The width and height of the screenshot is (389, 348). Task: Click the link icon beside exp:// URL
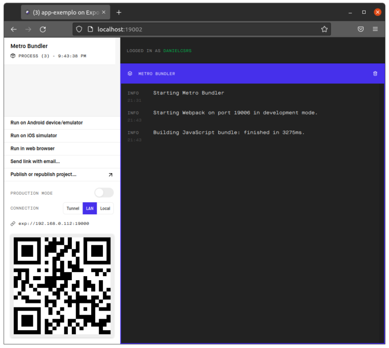(13, 223)
